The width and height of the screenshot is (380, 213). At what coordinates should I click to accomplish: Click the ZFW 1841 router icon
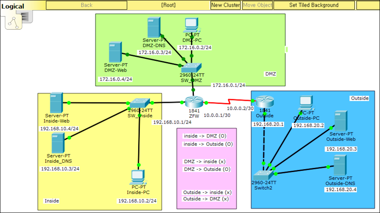(x=194, y=102)
